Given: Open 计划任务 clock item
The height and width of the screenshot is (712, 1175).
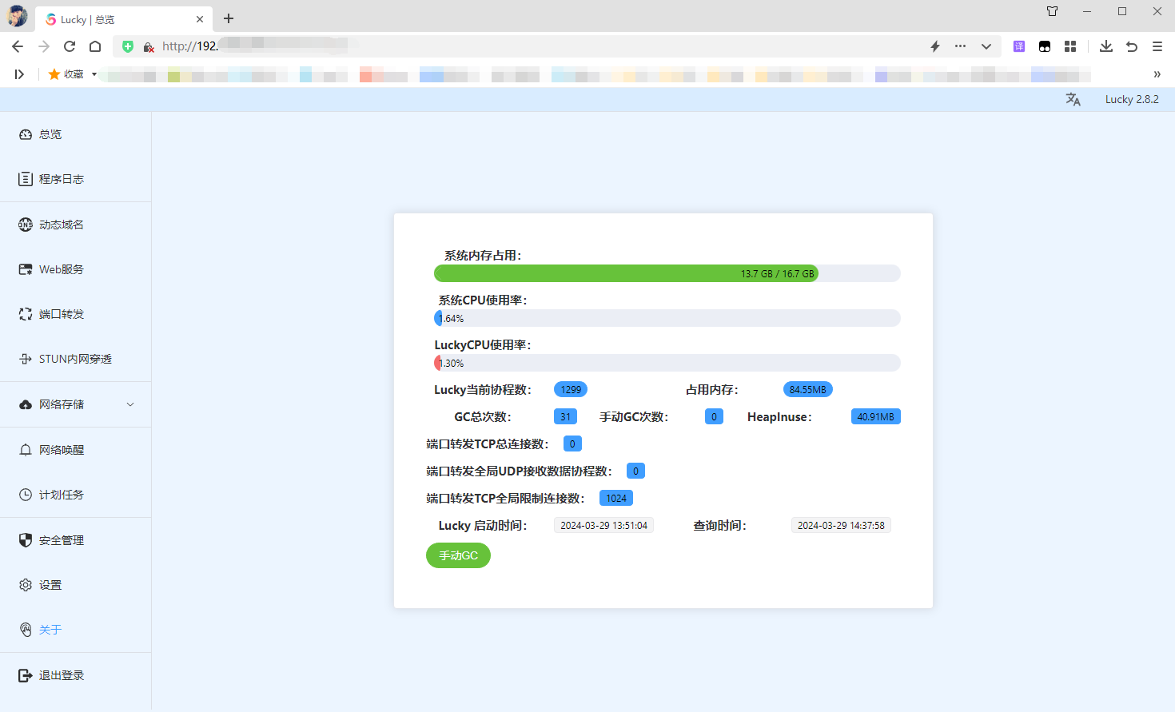Looking at the screenshot, I should tap(61, 495).
